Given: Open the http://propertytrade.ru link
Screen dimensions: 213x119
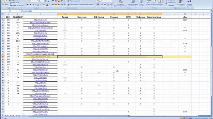Looking at the screenshot, I should pos(40,62).
